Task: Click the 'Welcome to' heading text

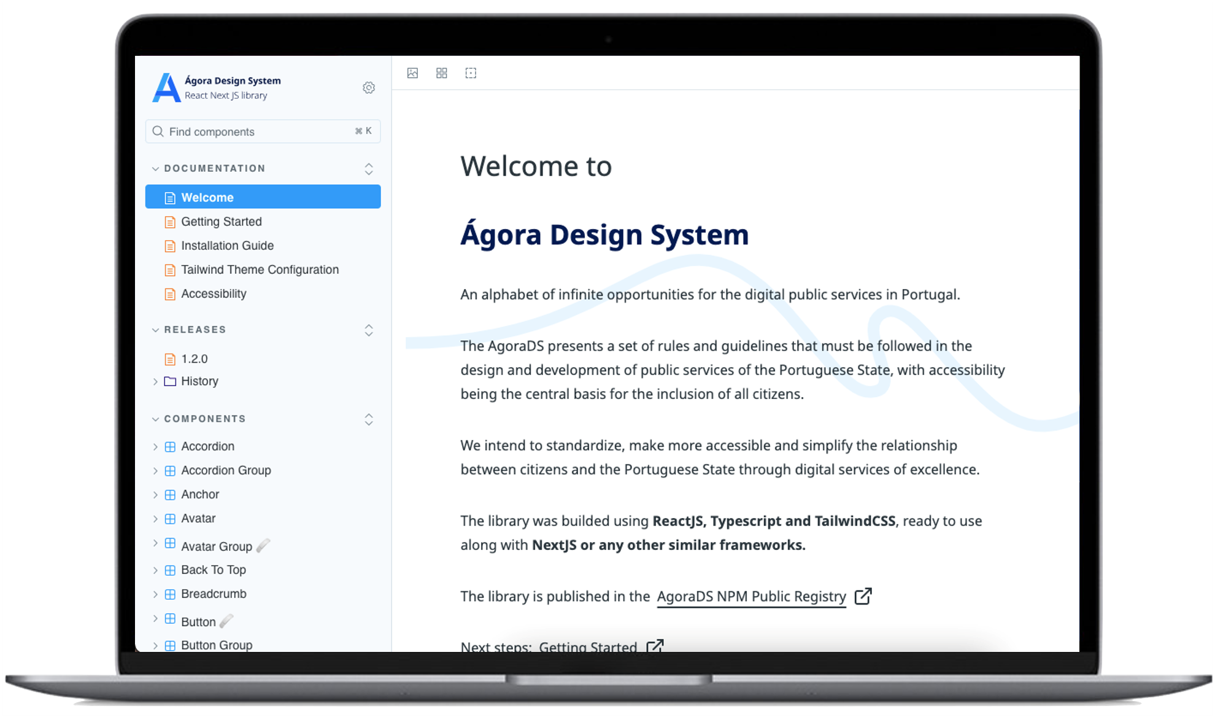Action: coord(536,166)
